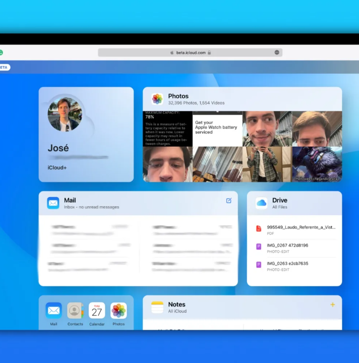Open the Mail envelope icon in Mail widget header

pos(53,203)
